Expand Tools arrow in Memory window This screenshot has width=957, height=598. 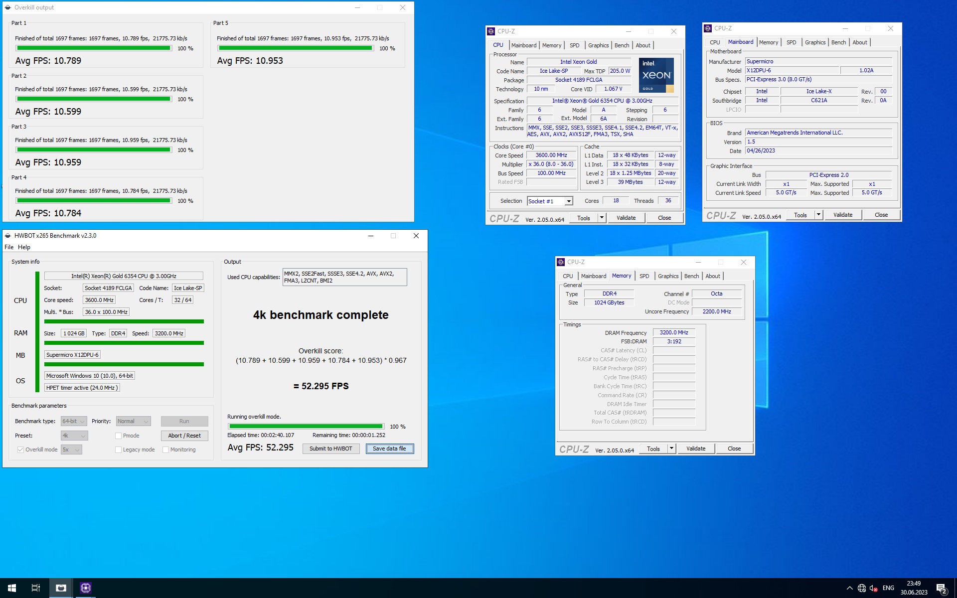coord(671,448)
